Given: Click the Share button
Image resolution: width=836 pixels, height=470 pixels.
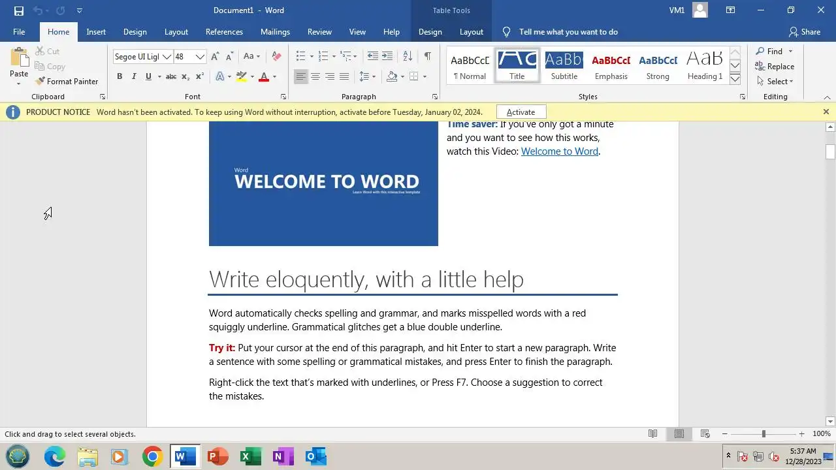Looking at the screenshot, I should click(804, 32).
